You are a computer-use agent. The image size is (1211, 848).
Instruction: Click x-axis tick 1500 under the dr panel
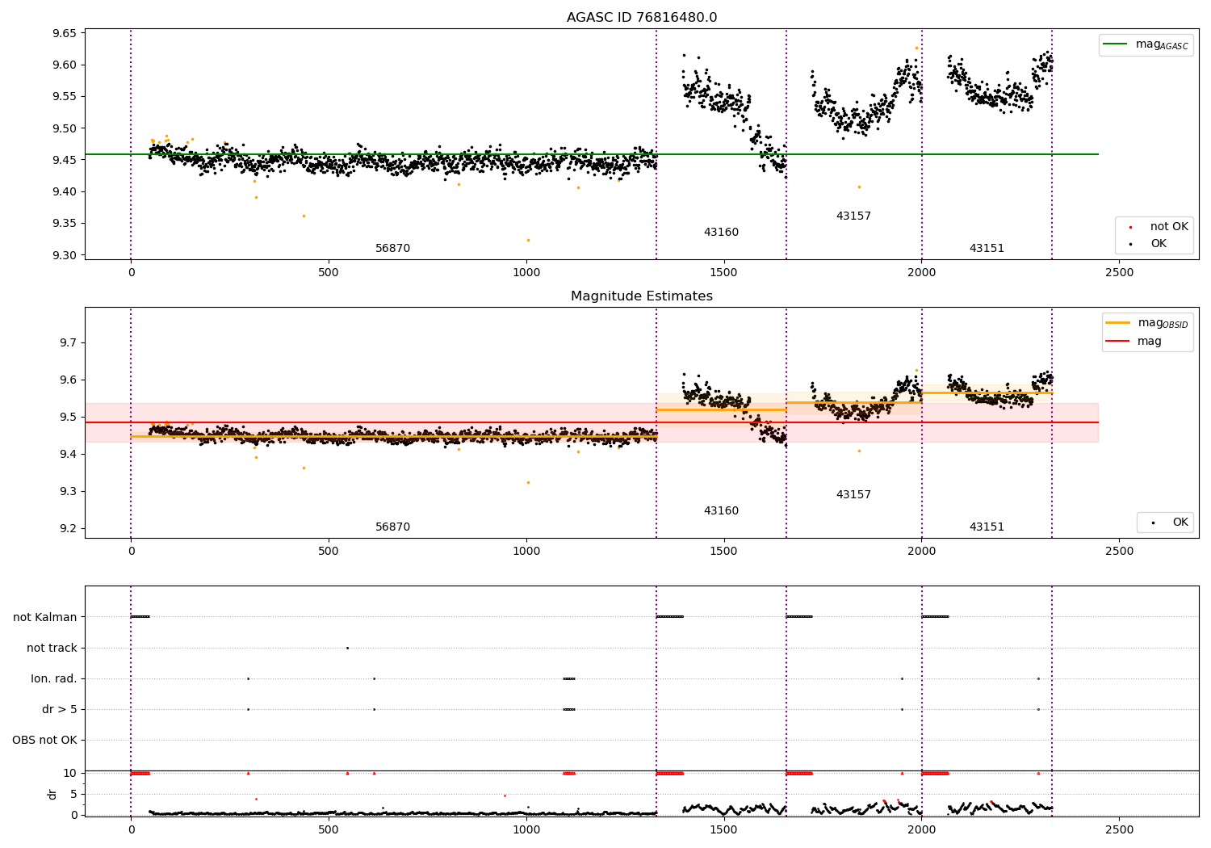click(x=724, y=829)
